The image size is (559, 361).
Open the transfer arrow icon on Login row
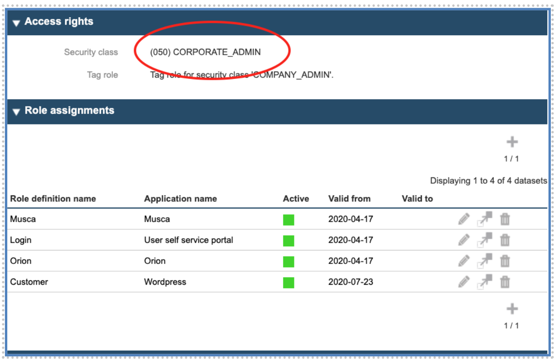click(x=484, y=240)
